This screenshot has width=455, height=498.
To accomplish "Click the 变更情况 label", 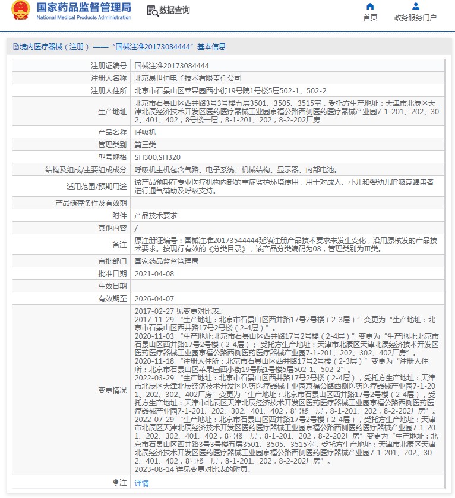I will point(112,390).
